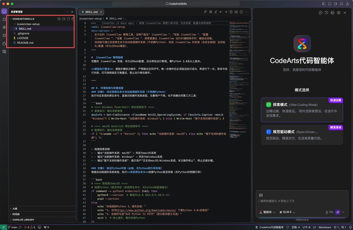Click UTF-8 encoding in status bar
The image size is (353, 230).
pyautogui.click(x=306, y=227)
